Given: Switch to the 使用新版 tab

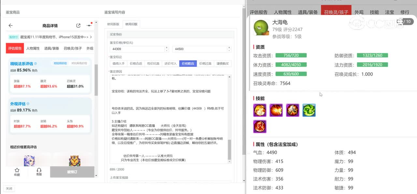Looking at the screenshot, I should [113, 24].
